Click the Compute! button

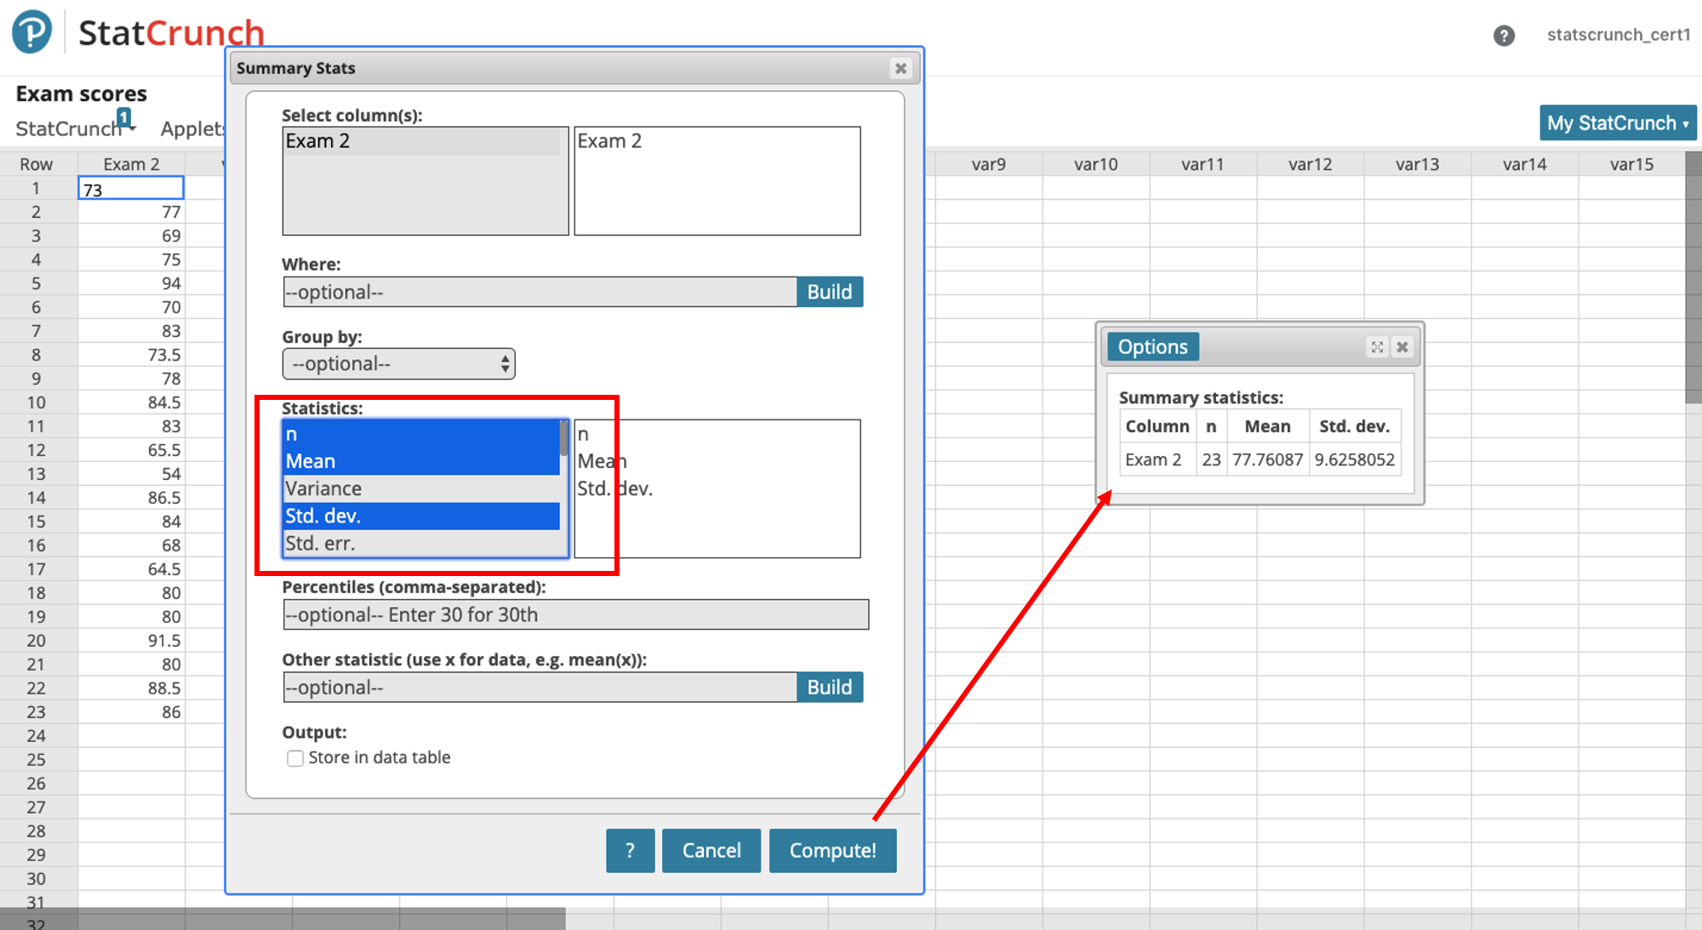832,850
